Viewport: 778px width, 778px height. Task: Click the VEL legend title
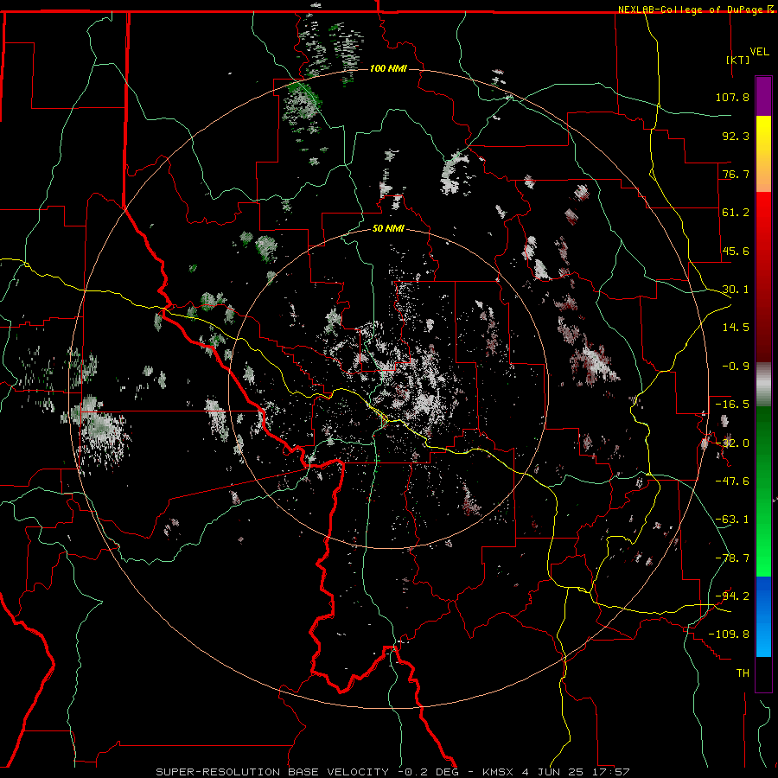(x=759, y=52)
